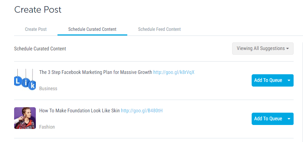Switch to the Create Post tab
The width and height of the screenshot is (303, 142).
36,29
